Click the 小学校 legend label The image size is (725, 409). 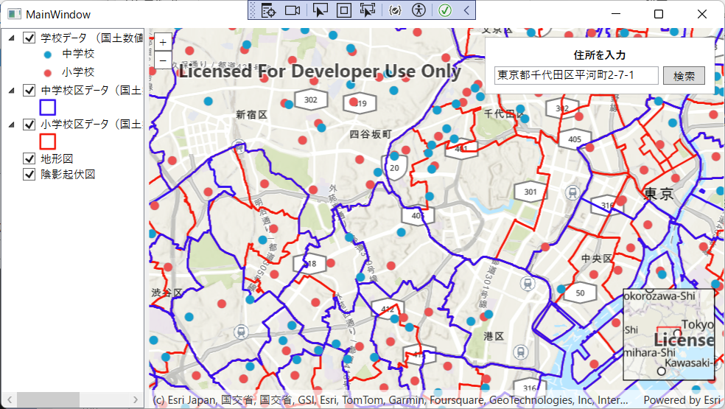(x=78, y=72)
